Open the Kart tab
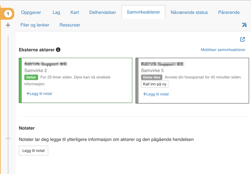 tap(75, 12)
